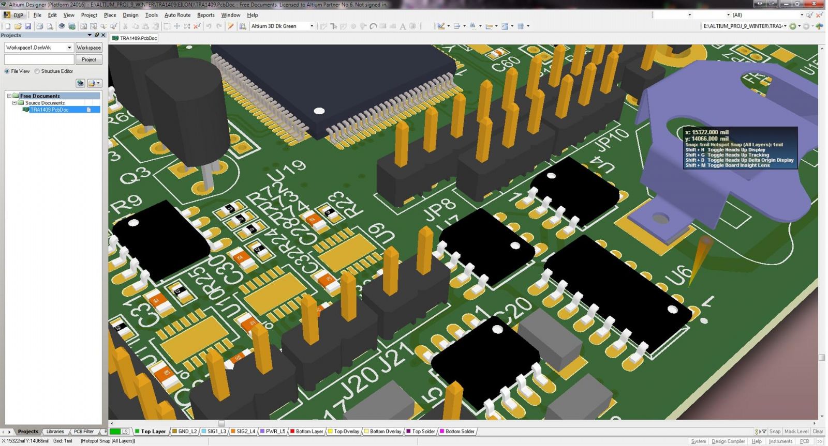This screenshot has height=446, width=828.
Task: Select the File View radio button
Action: [7, 71]
